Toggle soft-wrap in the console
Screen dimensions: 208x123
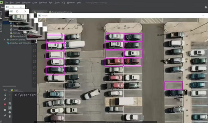(x=10, y=104)
